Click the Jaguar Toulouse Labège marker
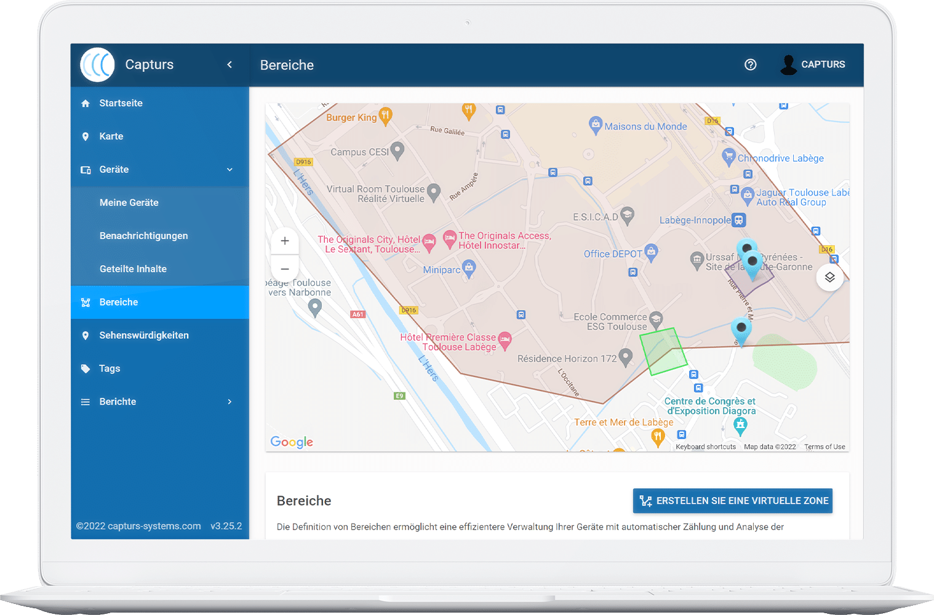The image size is (934, 615). (x=748, y=196)
